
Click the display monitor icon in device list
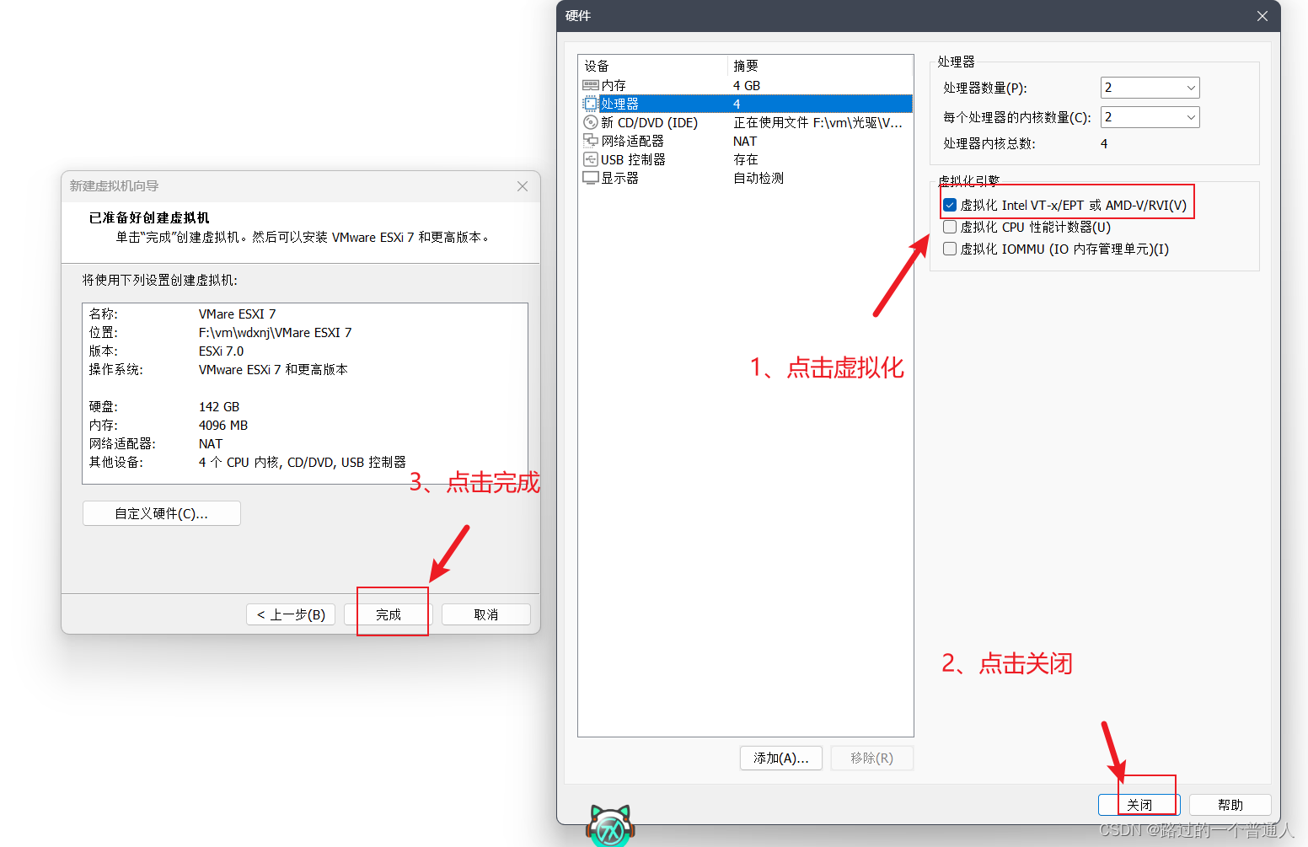pyautogui.click(x=591, y=178)
